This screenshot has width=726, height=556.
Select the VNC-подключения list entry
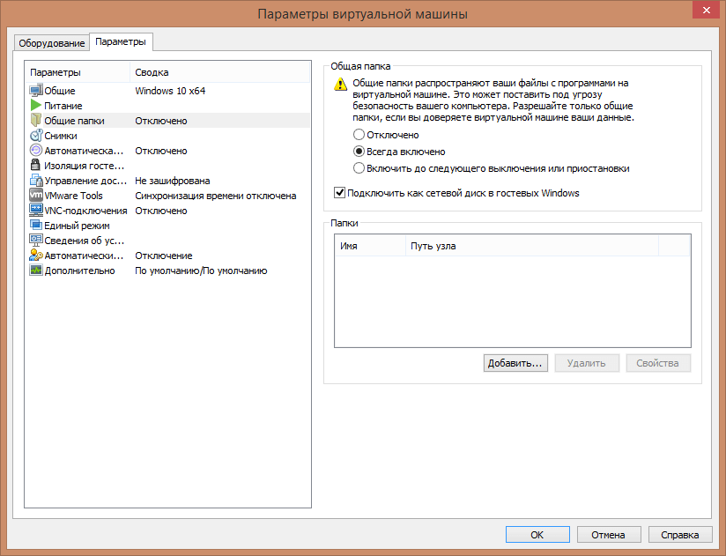[85, 211]
